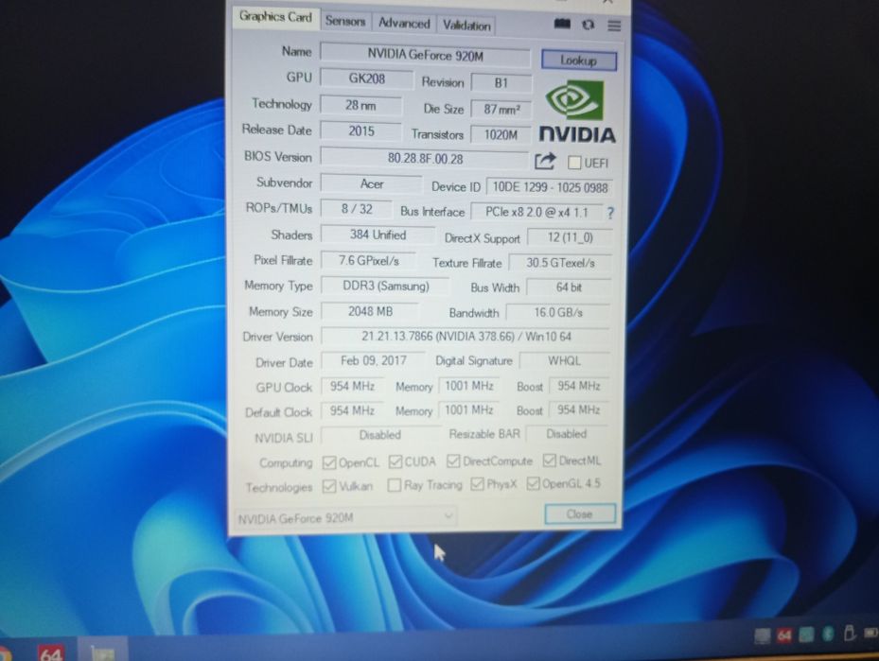The width and height of the screenshot is (879, 661).
Task: Click the Device ID value 10DE 1299
Action: (550, 186)
